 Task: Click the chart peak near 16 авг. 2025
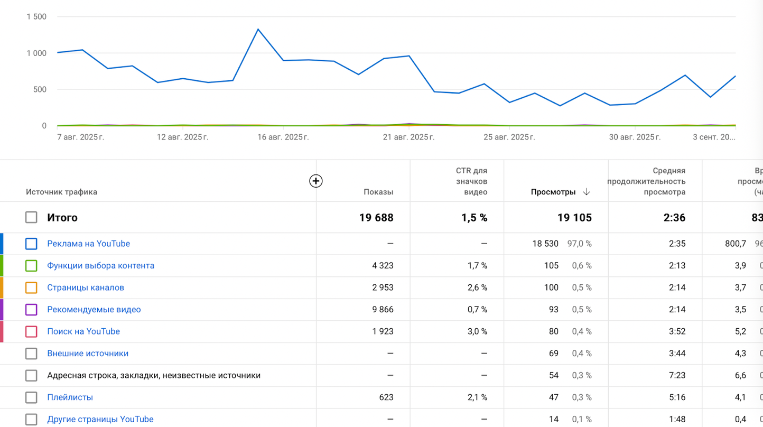pyautogui.click(x=258, y=29)
